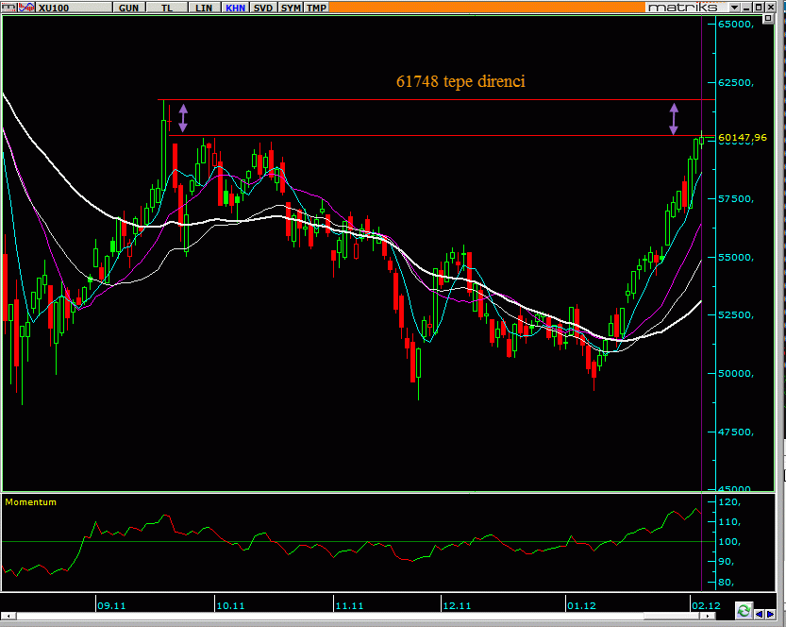786x627 pixels.
Task: Select the SVD tab in toolbar
Action: tap(264, 8)
